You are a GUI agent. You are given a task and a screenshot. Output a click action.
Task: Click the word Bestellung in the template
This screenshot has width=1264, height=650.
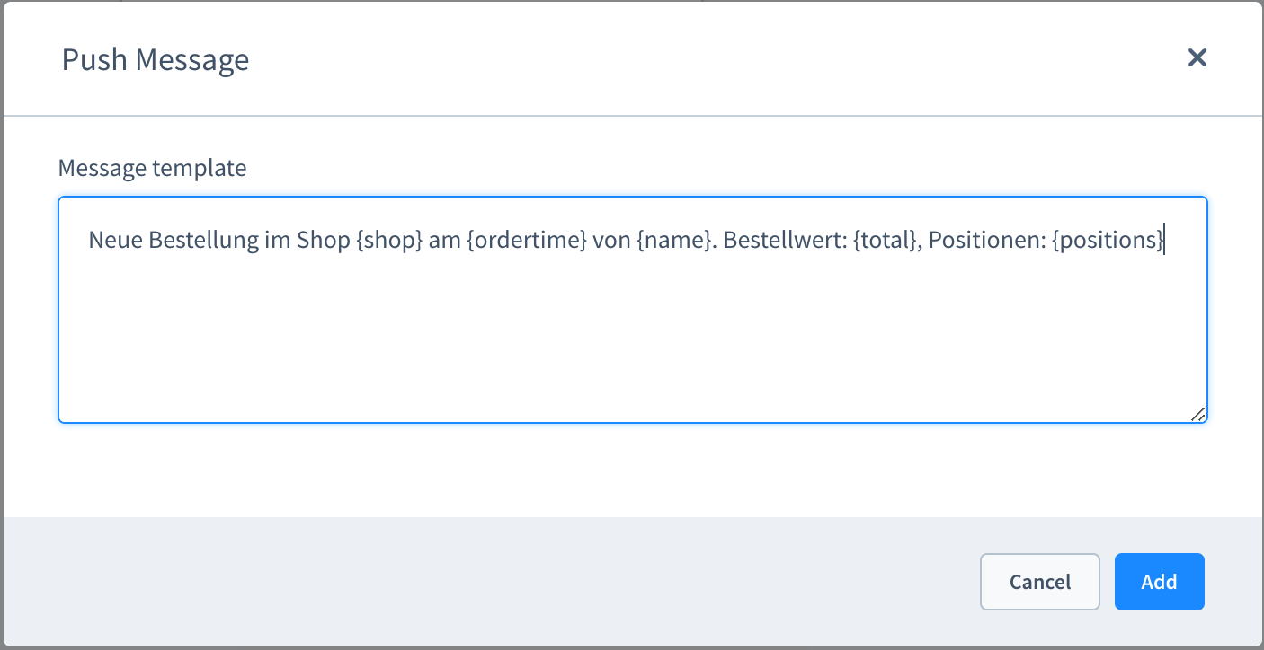204,241
